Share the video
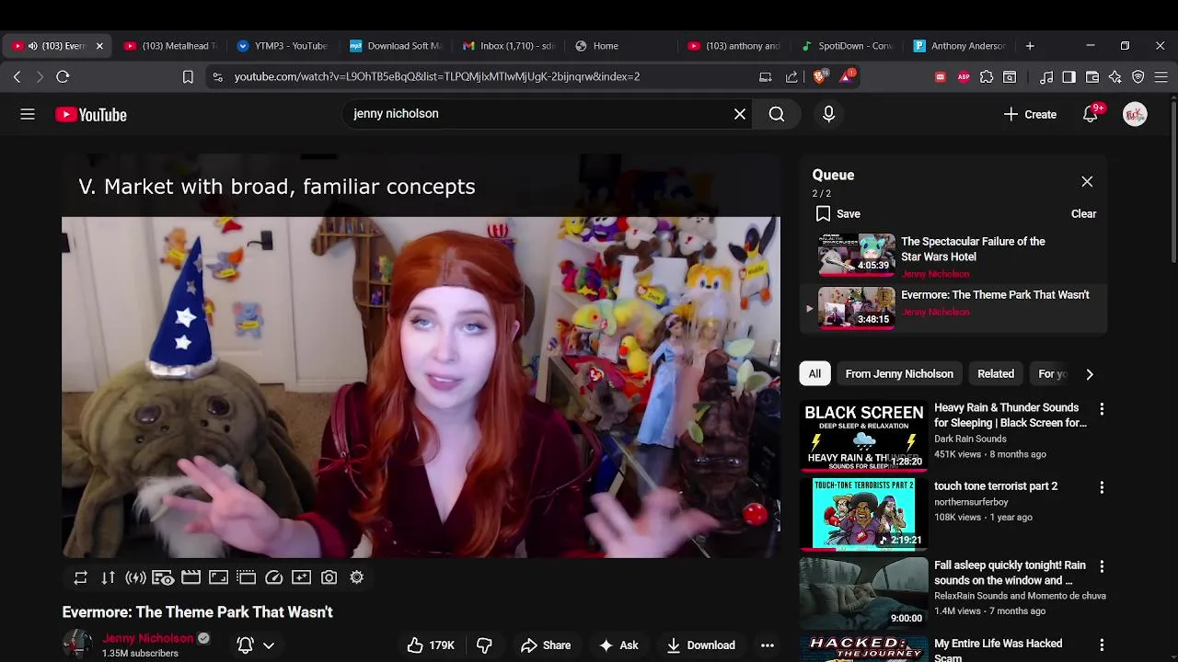 pyautogui.click(x=546, y=645)
